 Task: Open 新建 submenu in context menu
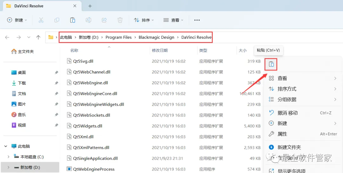click(x=303, y=123)
